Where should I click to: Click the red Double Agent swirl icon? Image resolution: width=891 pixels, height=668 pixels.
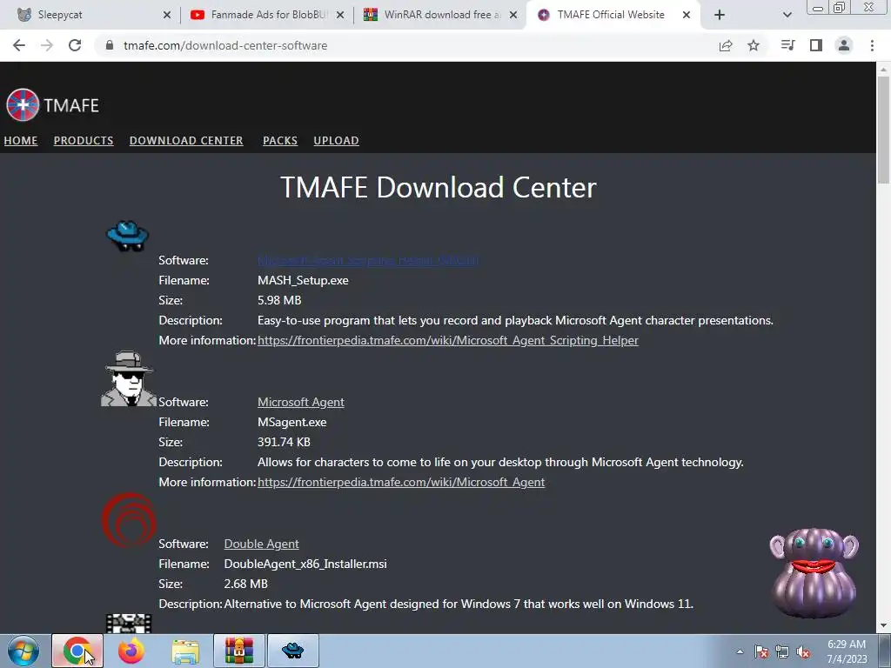tap(129, 520)
